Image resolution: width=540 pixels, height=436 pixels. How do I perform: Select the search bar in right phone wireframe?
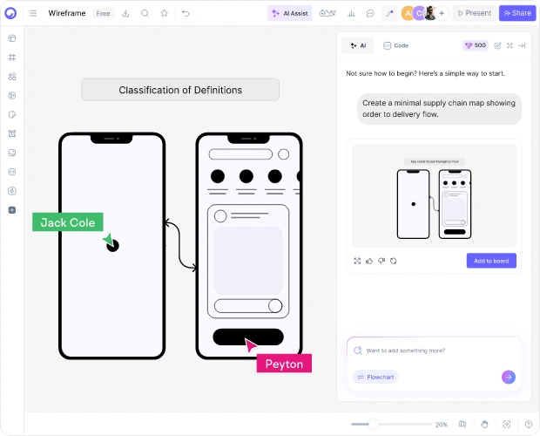pos(240,154)
